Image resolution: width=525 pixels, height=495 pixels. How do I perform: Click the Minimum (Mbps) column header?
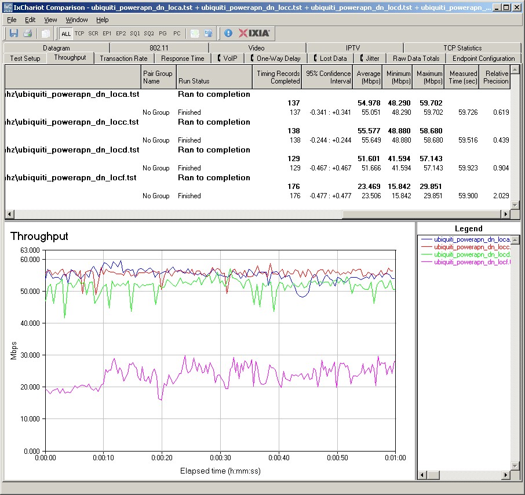pos(397,77)
